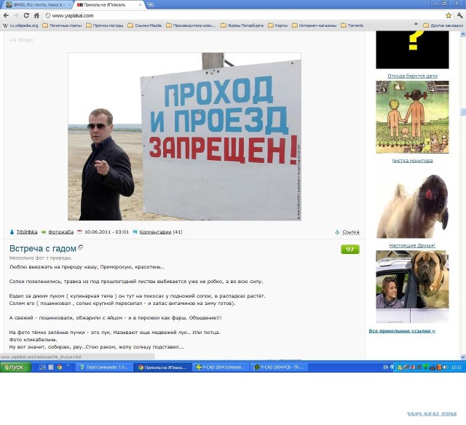Open the Torrents bookmark folder
This screenshot has height=425, width=466.
point(352,25)
